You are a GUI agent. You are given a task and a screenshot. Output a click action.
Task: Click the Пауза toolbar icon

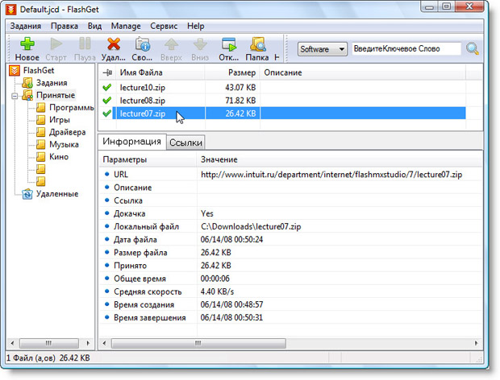coord(85,43)
